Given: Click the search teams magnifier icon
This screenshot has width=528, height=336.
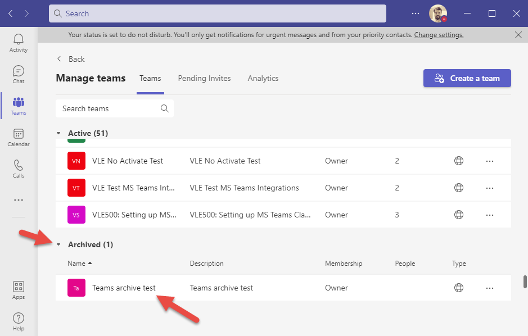Looking at the screenshot, I should (165, 108).
